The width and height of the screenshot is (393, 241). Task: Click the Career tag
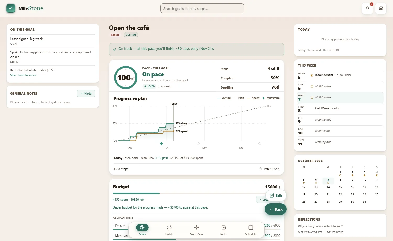[x=115, y=35]
